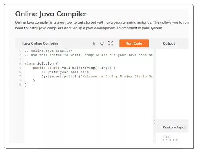The height and width of the screenshot is (152, 197).
Task: Click the 'public static void main' code line
Action: tap(74, 68)
